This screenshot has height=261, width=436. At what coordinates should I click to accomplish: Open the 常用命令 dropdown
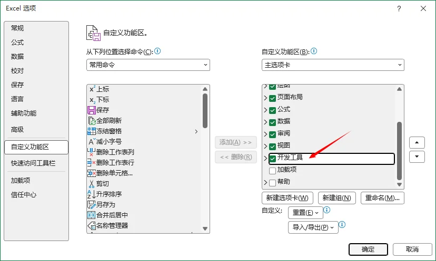pos(148,65)
